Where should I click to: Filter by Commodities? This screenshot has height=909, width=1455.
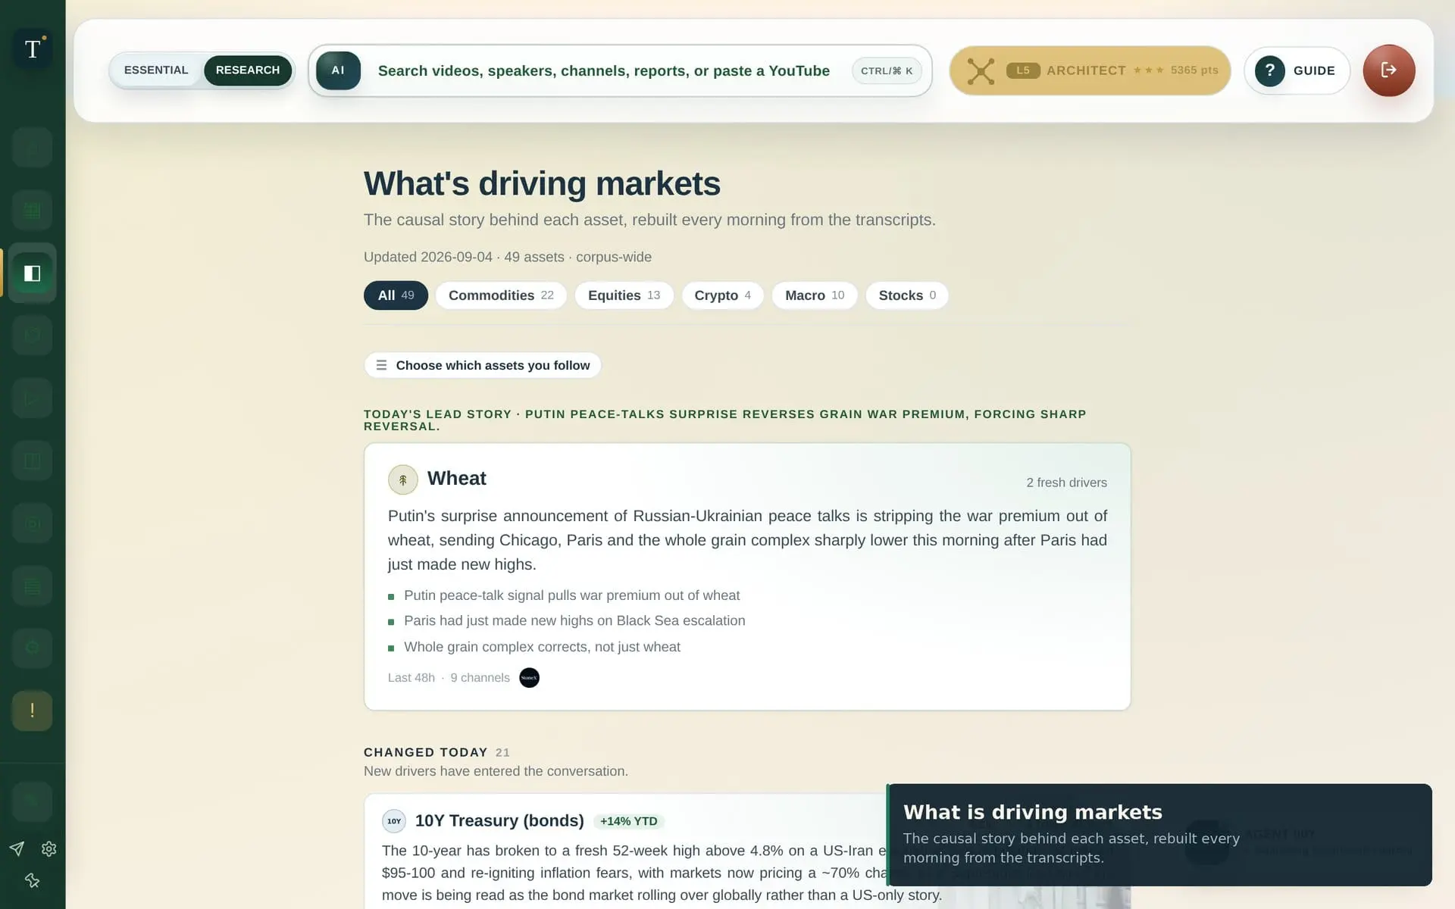point(501,295)
